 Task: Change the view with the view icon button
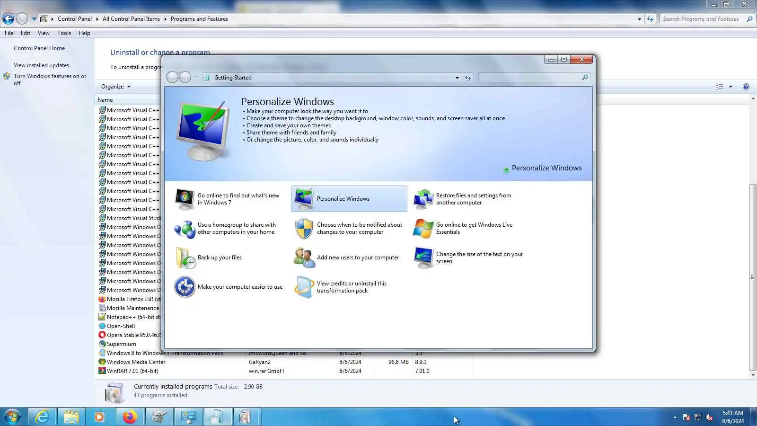[x=719, y=87]
